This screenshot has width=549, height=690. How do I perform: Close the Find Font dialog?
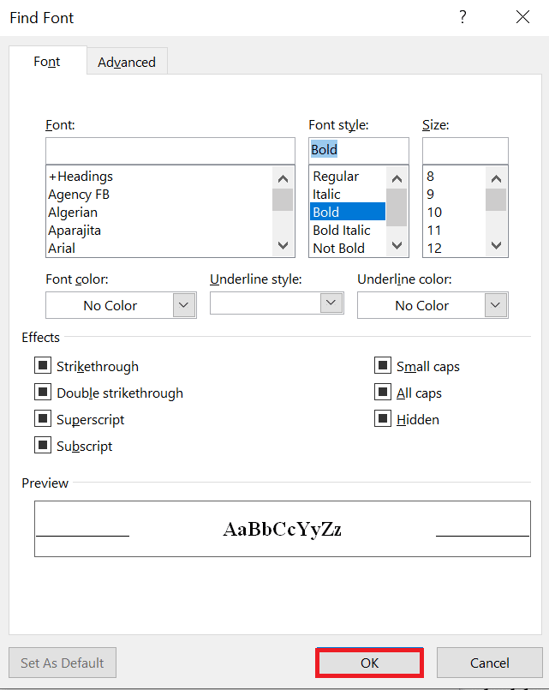coord(522,17)
